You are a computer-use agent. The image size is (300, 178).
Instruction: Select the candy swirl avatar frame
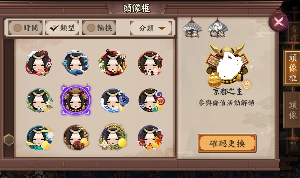tap(151, 100)
